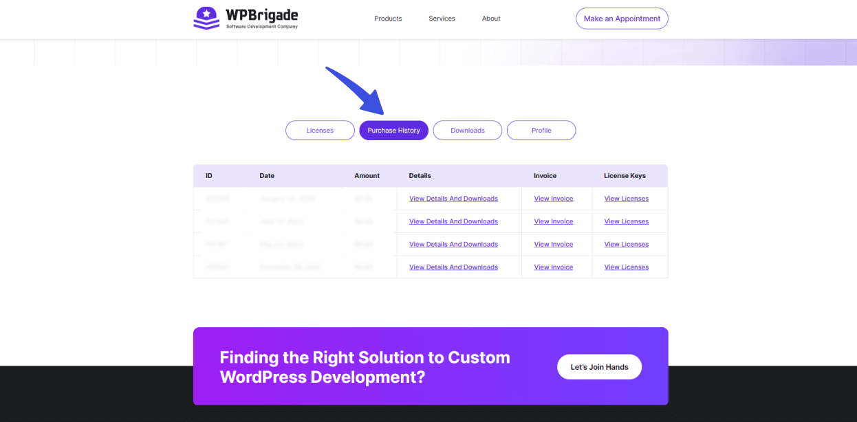
Task: Click View Licenses in the first row
Action: (626, 199)
